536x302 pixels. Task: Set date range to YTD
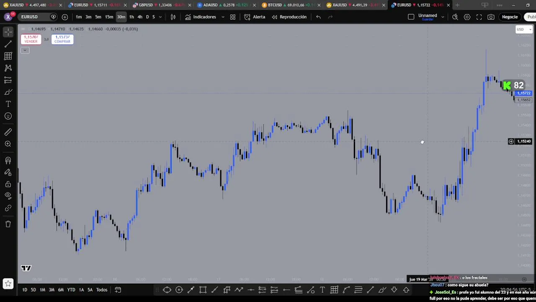[x=71, y=290]
